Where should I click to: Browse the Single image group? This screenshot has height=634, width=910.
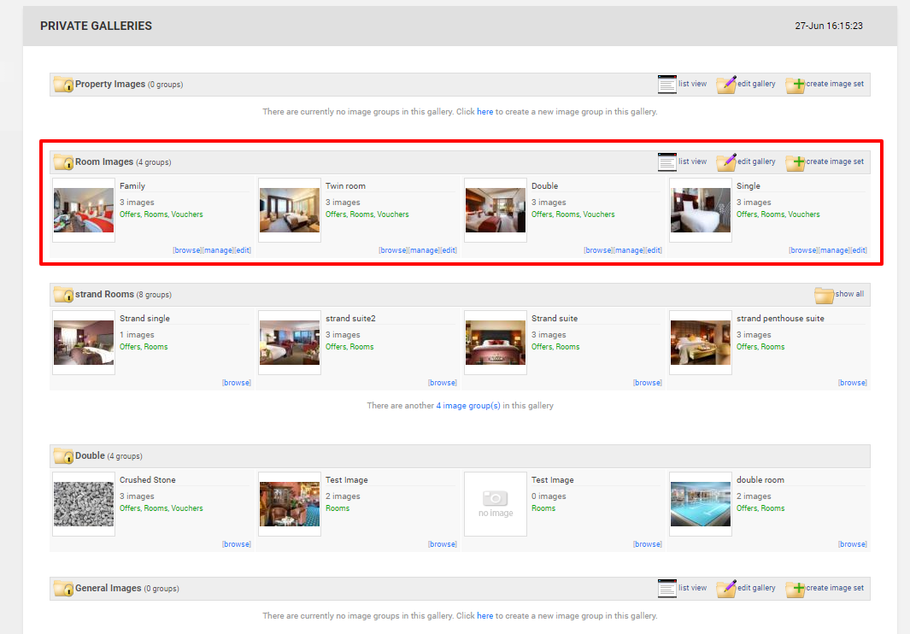pos(804,250)
